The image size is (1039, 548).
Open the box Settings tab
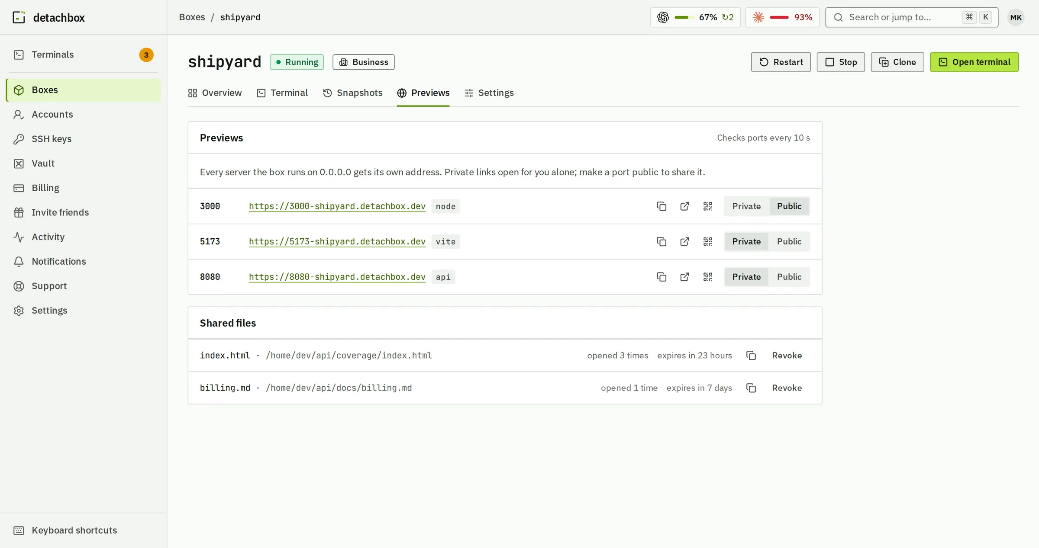tap(489, 93)
